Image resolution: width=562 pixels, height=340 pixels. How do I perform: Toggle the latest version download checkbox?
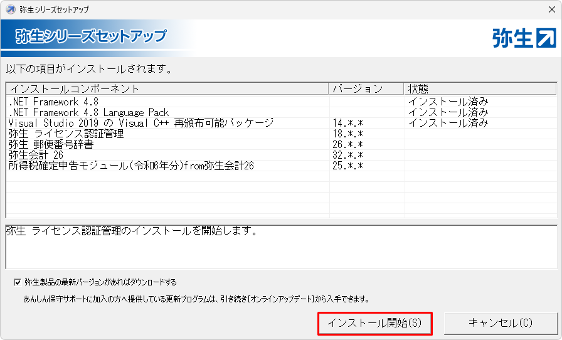[17, 282]
